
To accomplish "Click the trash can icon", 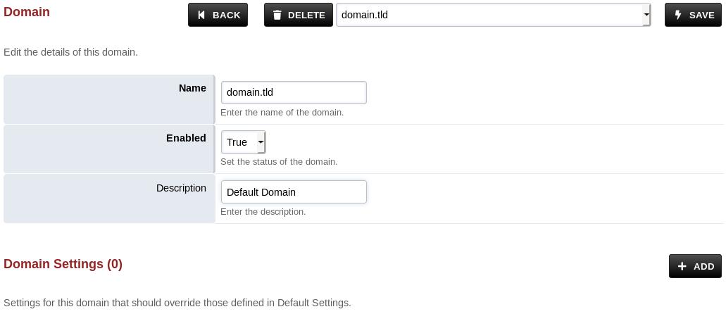I will tap(277, 15).
